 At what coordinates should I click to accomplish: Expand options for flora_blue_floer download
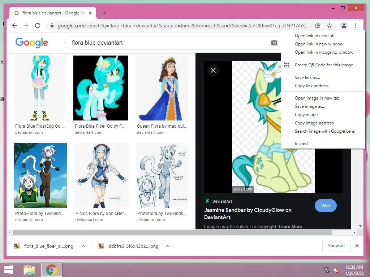(83, 246)
